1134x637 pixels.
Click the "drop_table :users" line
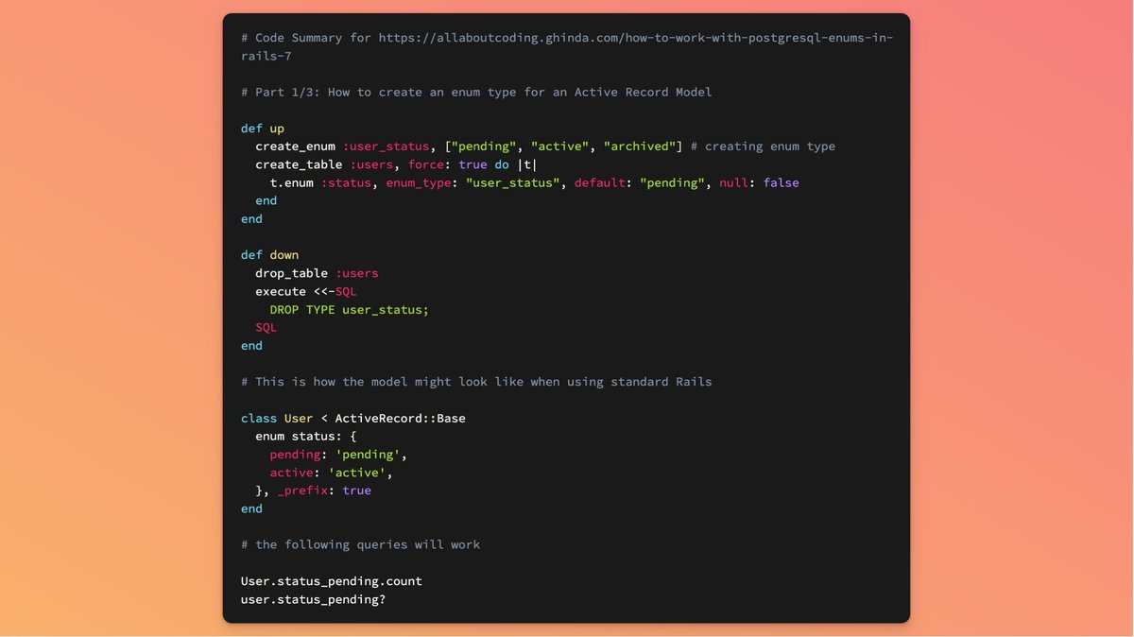pyautogui.click(x=317, y=273)
